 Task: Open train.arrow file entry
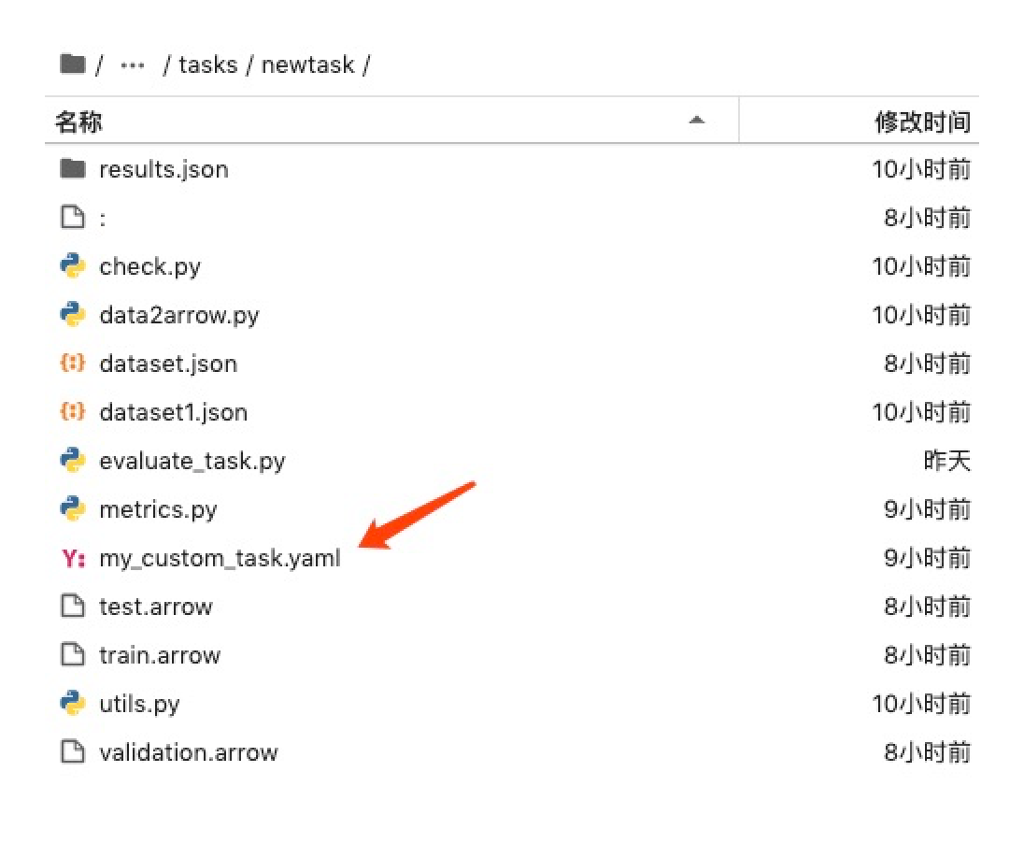(x=160, y=655)
